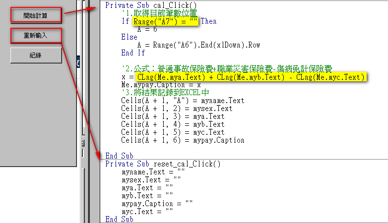This screenshot has height=223, width=388.
Task: Click the line 'Cells(A + 1, 6) = mypay.Caption'
Action: pyautogui.click(x=183, y=140)
